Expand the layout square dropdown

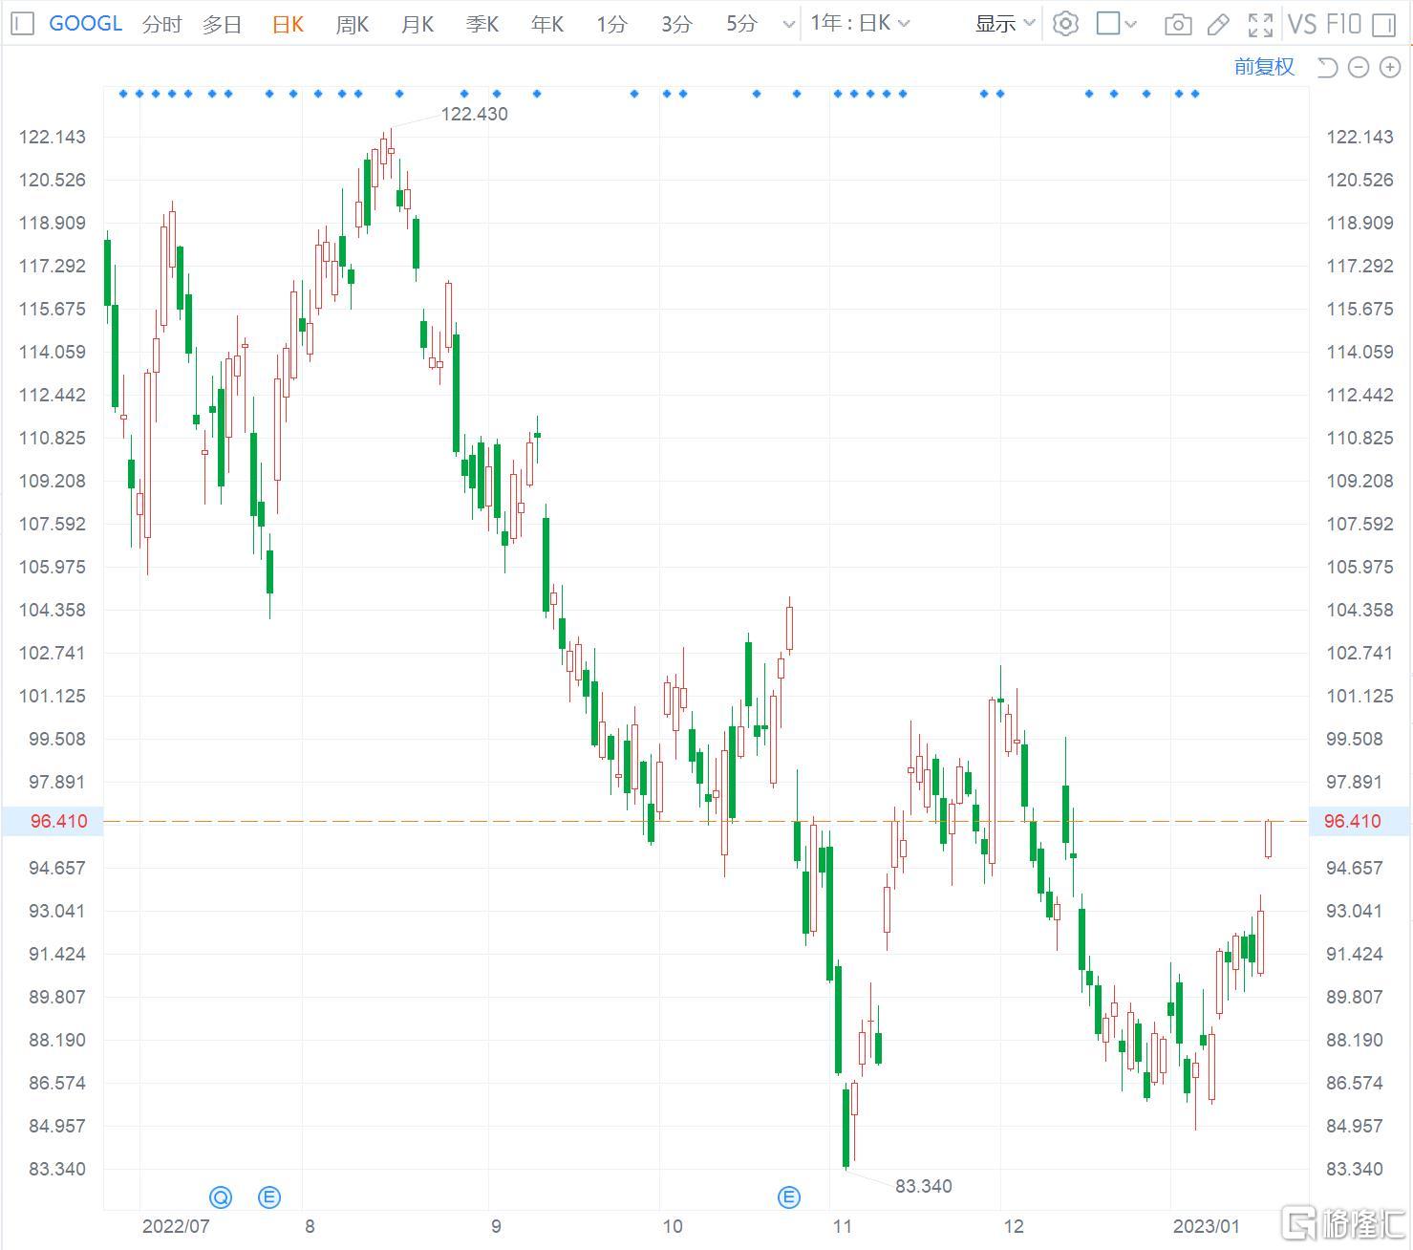point(1116,24)
